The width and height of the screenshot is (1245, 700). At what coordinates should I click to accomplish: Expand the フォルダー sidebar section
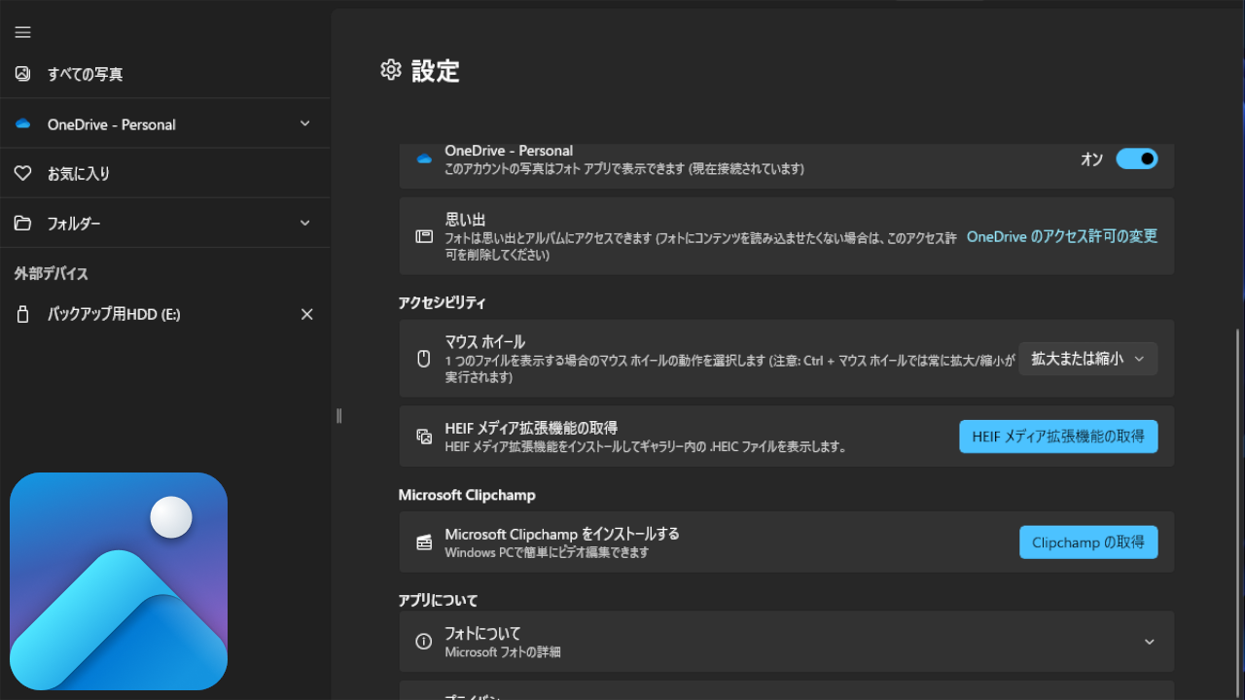[x=304, y=223]
